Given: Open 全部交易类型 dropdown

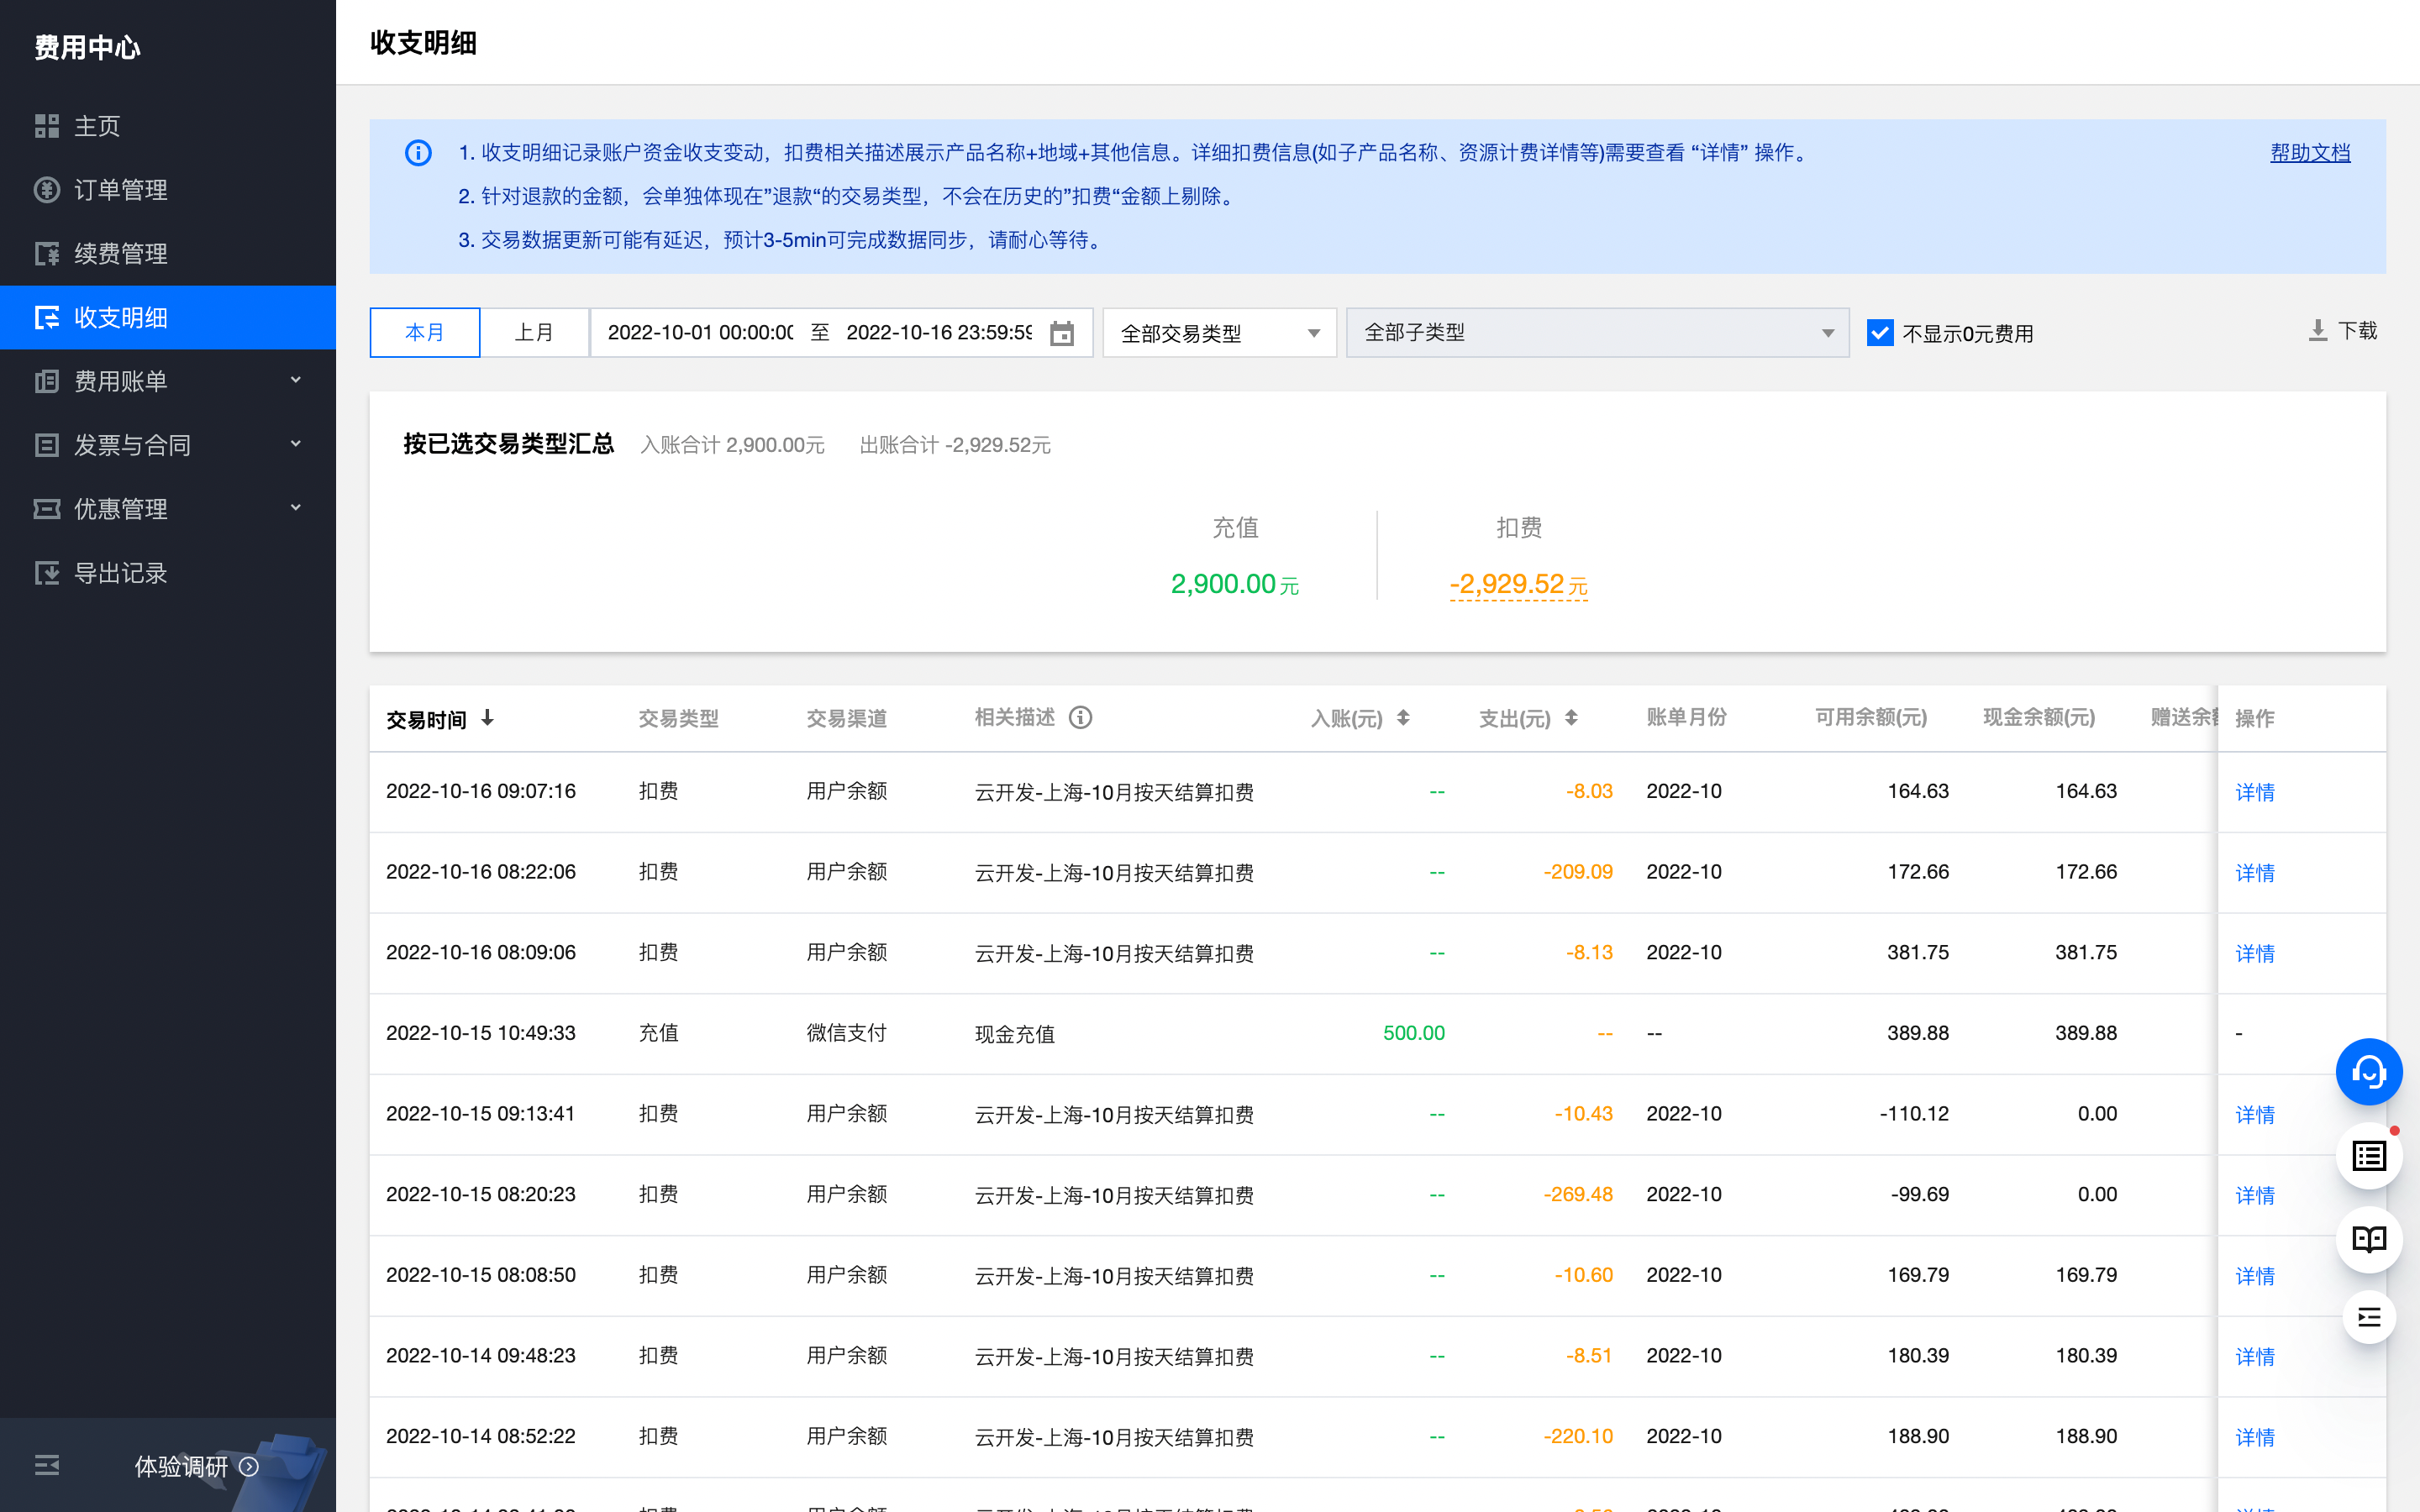Looking at the screenshot, I should pyautogui.click(x=1218, y=333).
